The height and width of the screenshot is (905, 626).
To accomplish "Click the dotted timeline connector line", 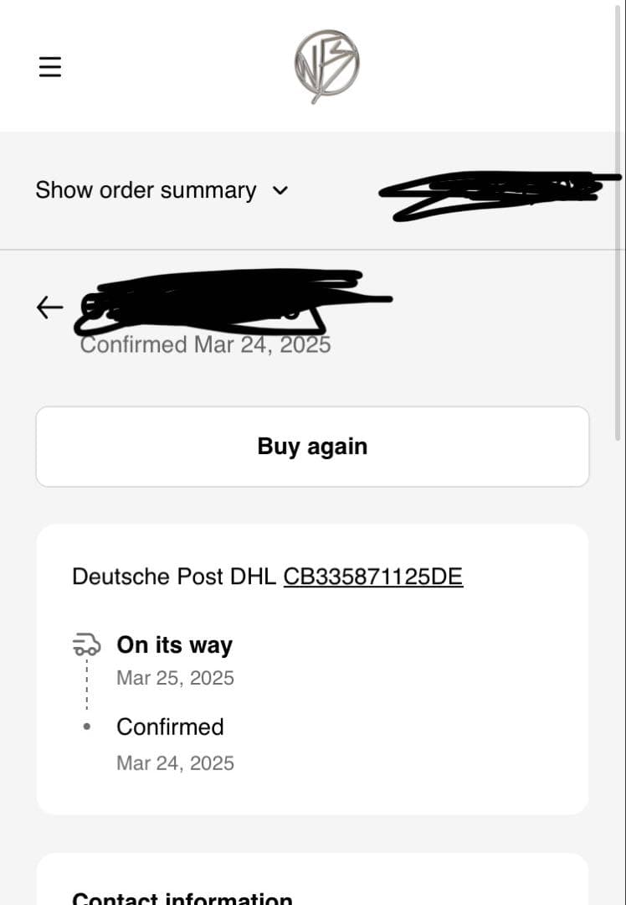I will (x=86, y=685).
